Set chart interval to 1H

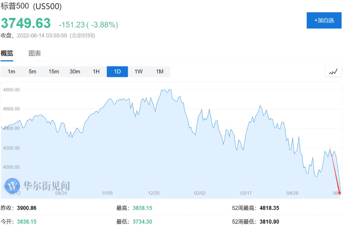coord(96,71)
